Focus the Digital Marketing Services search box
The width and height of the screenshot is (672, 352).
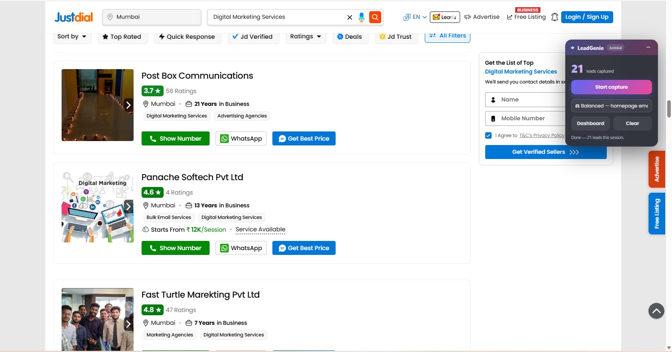[x=276, y=17]
